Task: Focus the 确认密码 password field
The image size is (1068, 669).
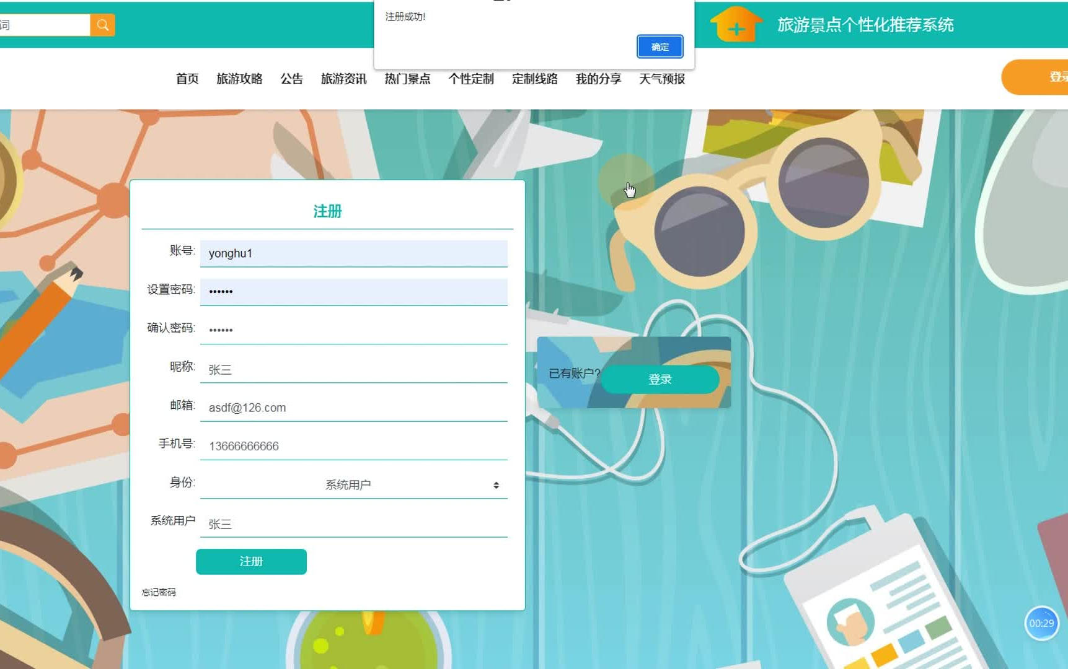Action: click(353, 330)
